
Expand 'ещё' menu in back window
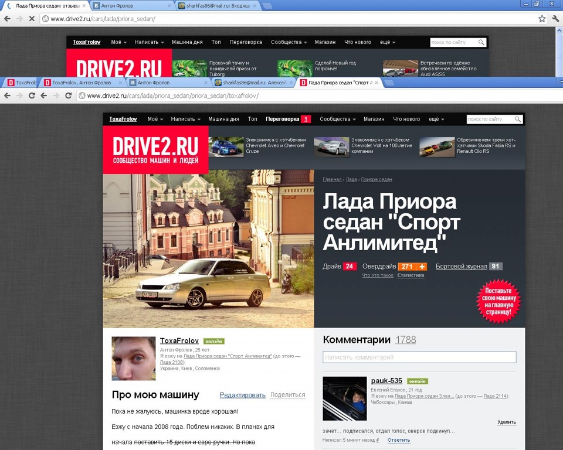tap(388, 42)
